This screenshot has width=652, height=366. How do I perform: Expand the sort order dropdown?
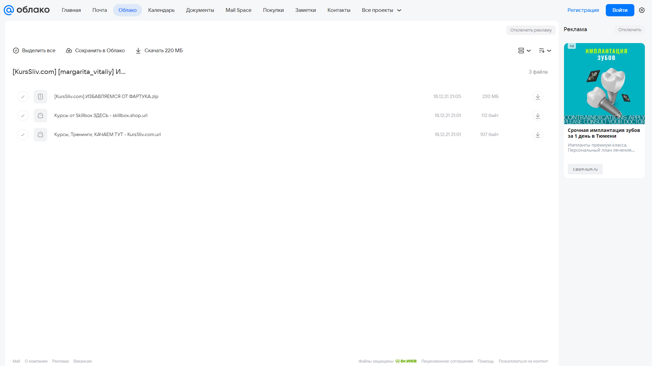tap(545, 51)
